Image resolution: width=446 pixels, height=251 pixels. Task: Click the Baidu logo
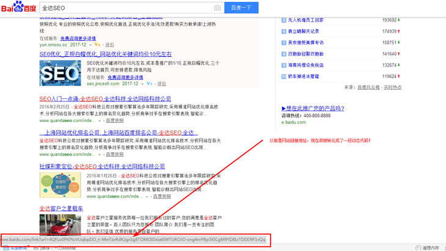(19, 7)
